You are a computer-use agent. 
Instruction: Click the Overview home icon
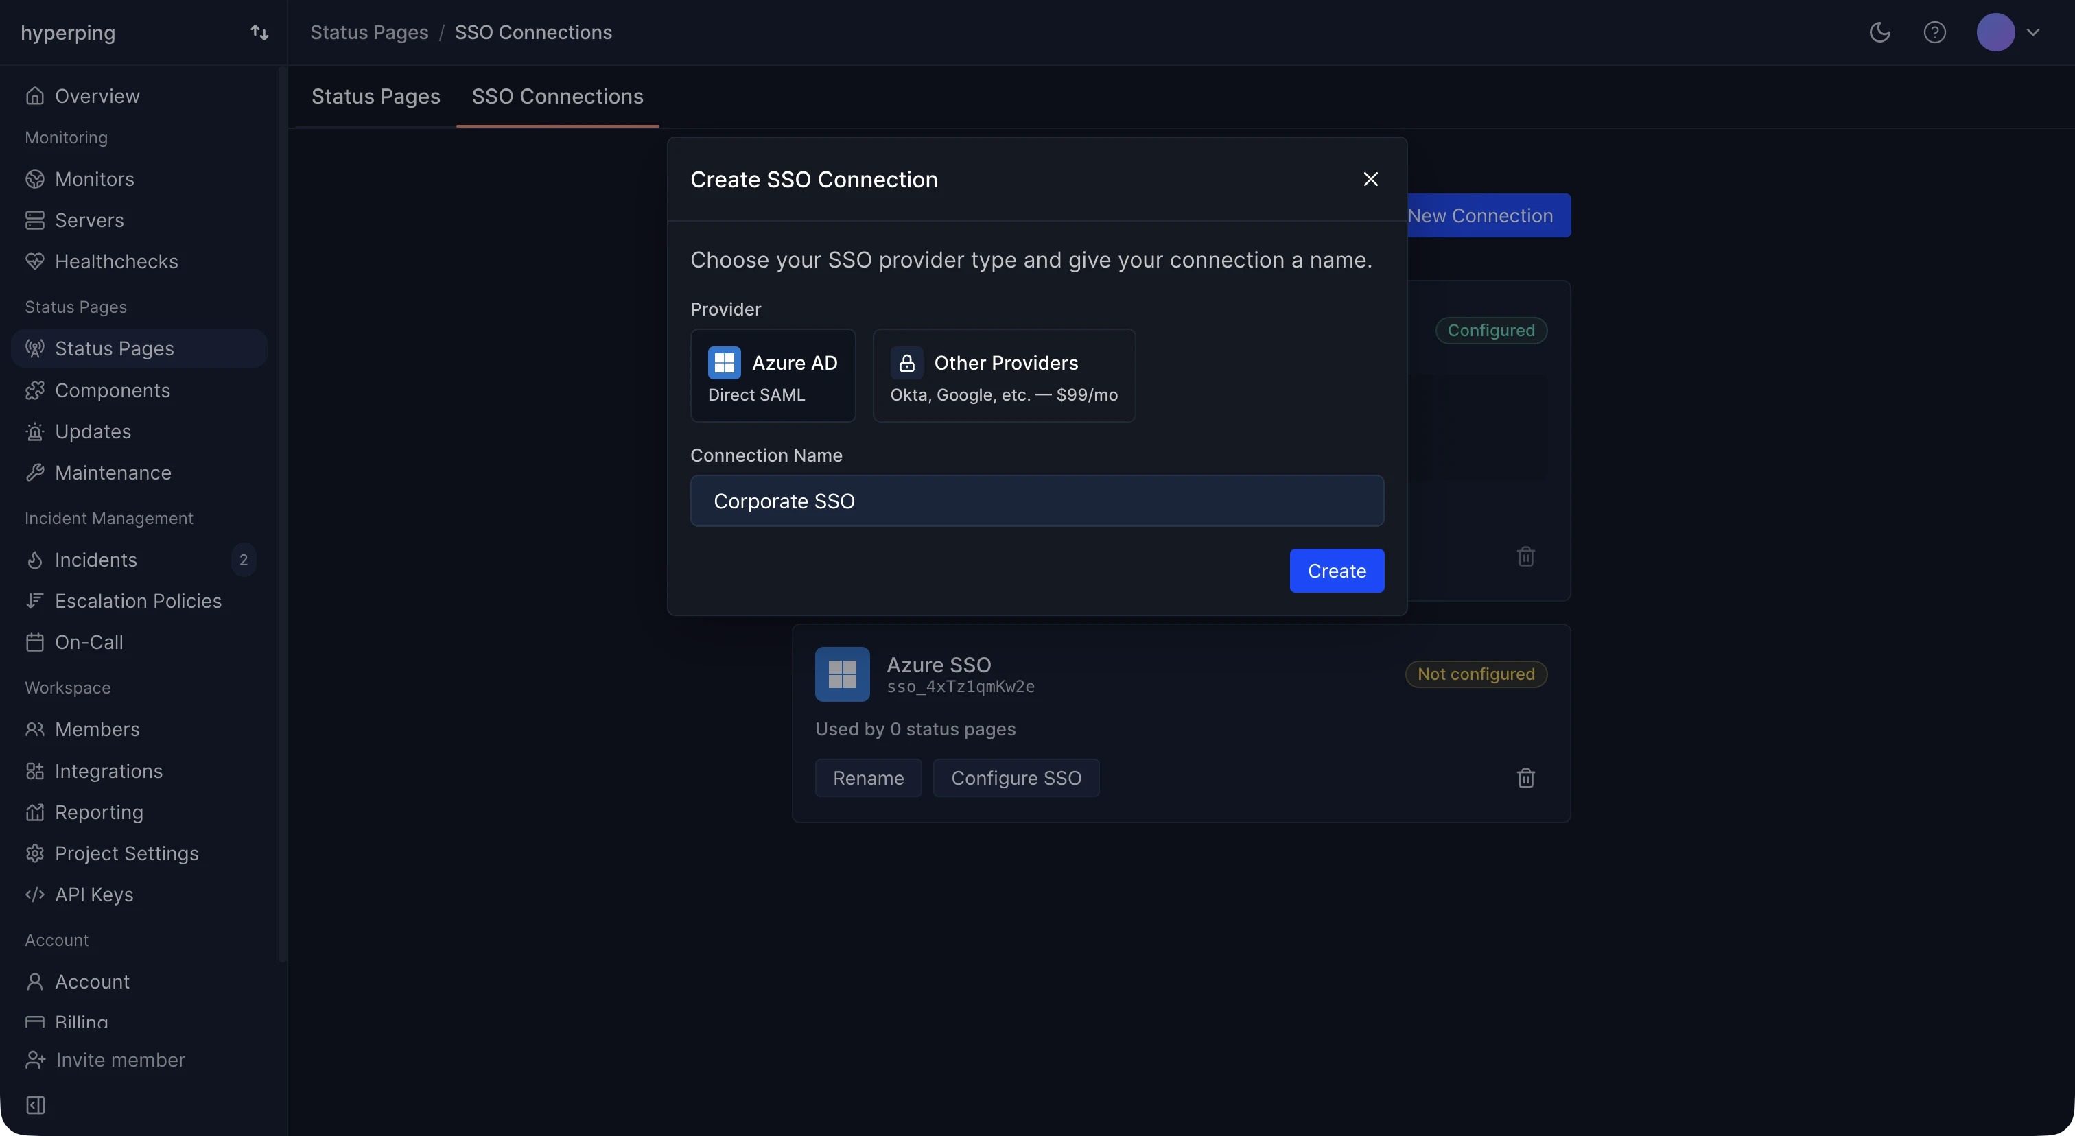pyautogui.click(x=34, y=96)
